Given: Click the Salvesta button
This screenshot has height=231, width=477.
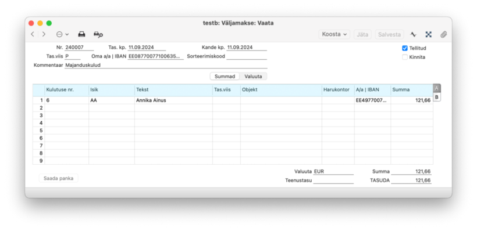Looking at the screenshot, I should 389,34.
